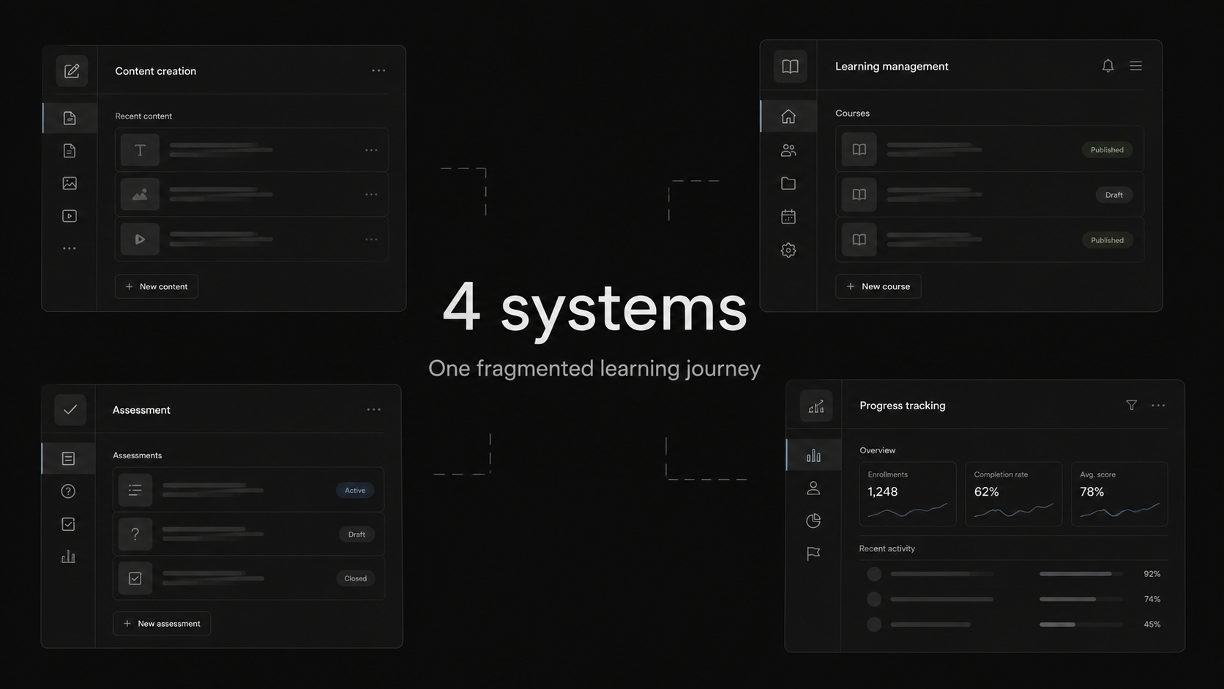Open the folder section in Learning management sidebar
This screenshot has height=689, width=1224.
[788, 184]
